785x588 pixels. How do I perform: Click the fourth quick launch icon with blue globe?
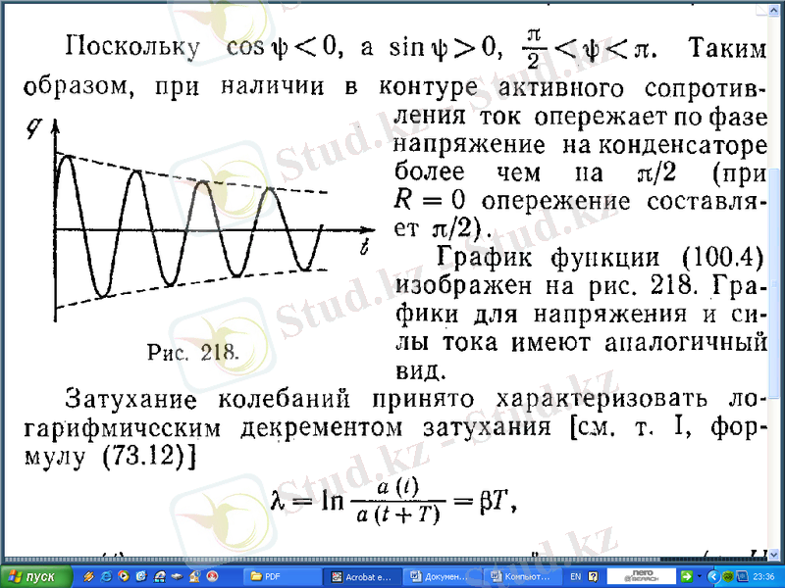(141, 576)
